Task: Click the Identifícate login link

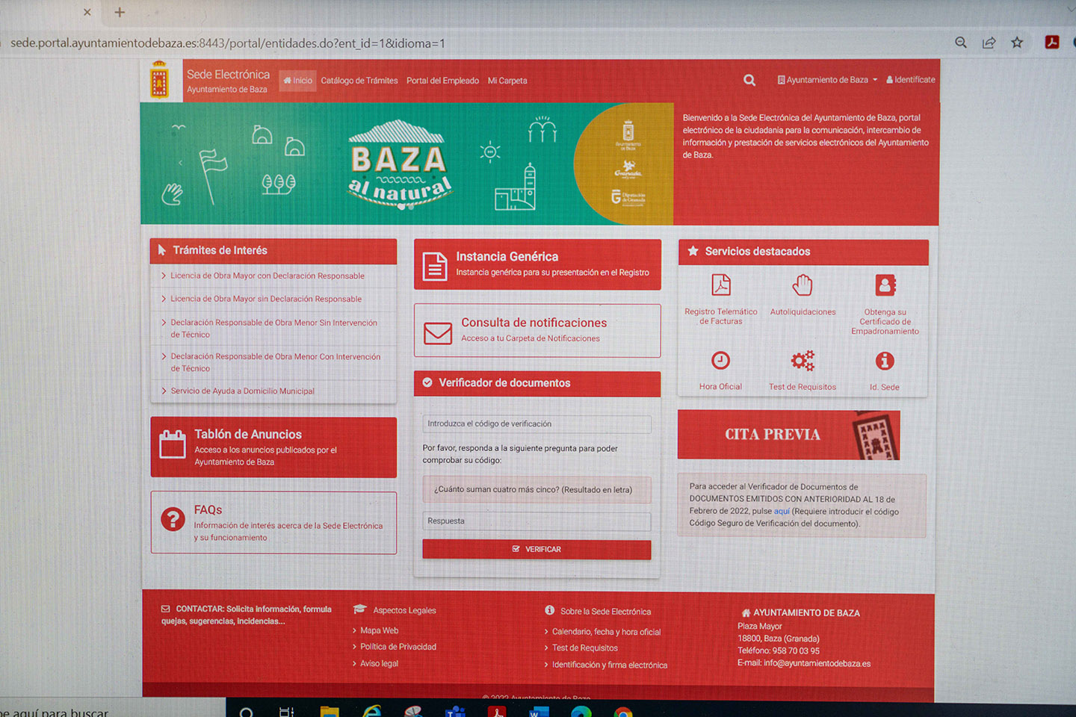Action: (x=911, y=80)
